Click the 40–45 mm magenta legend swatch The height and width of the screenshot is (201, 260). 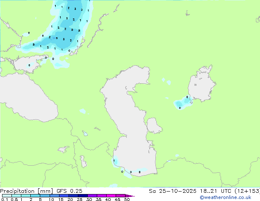tap(111, 196)
